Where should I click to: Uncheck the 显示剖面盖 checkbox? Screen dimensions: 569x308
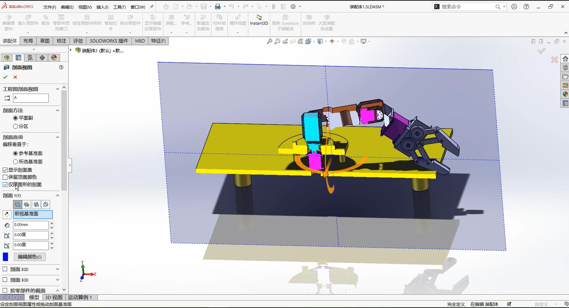[5, 170]
